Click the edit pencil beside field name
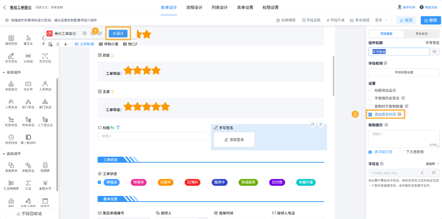 tap(422, 173)
